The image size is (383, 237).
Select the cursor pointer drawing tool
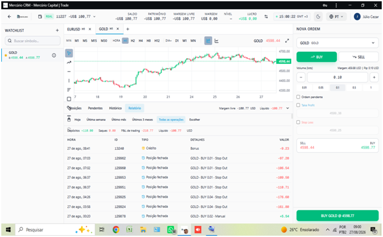coord(69,53)
